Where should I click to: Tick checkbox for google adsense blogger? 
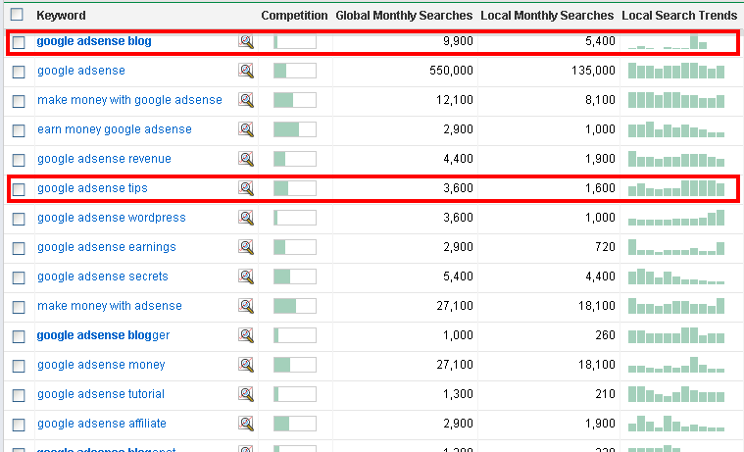coord(19,337)
